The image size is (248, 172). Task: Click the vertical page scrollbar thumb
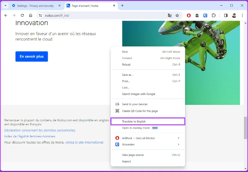coord(245,128)
